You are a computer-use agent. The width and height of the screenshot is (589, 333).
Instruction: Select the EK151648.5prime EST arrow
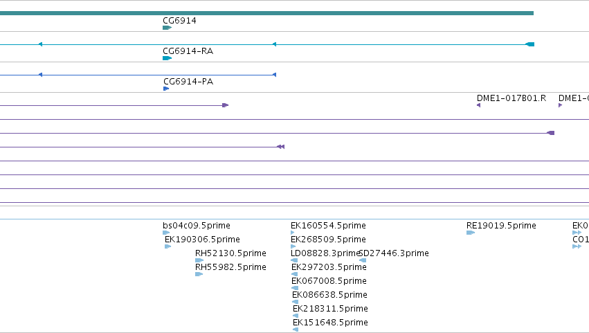296,330
